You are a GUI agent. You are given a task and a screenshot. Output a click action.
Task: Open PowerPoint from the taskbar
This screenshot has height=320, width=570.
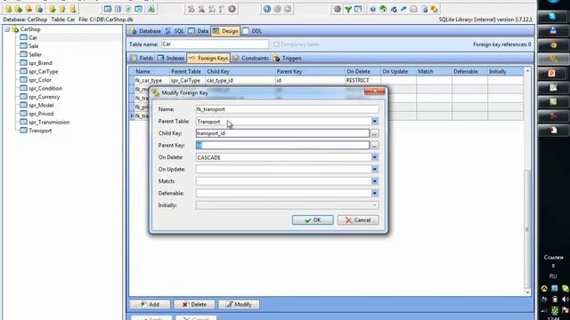(x=553, y=73)
